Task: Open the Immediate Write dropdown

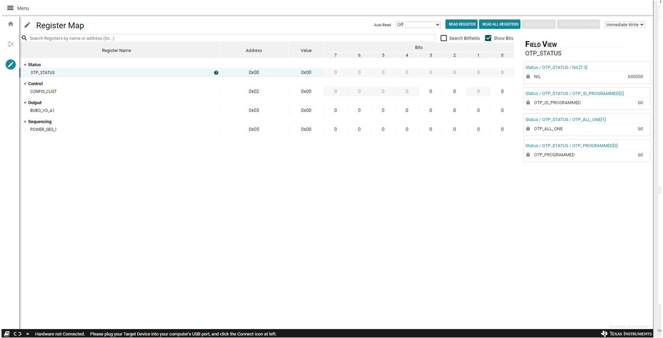Action: (625, 24)
